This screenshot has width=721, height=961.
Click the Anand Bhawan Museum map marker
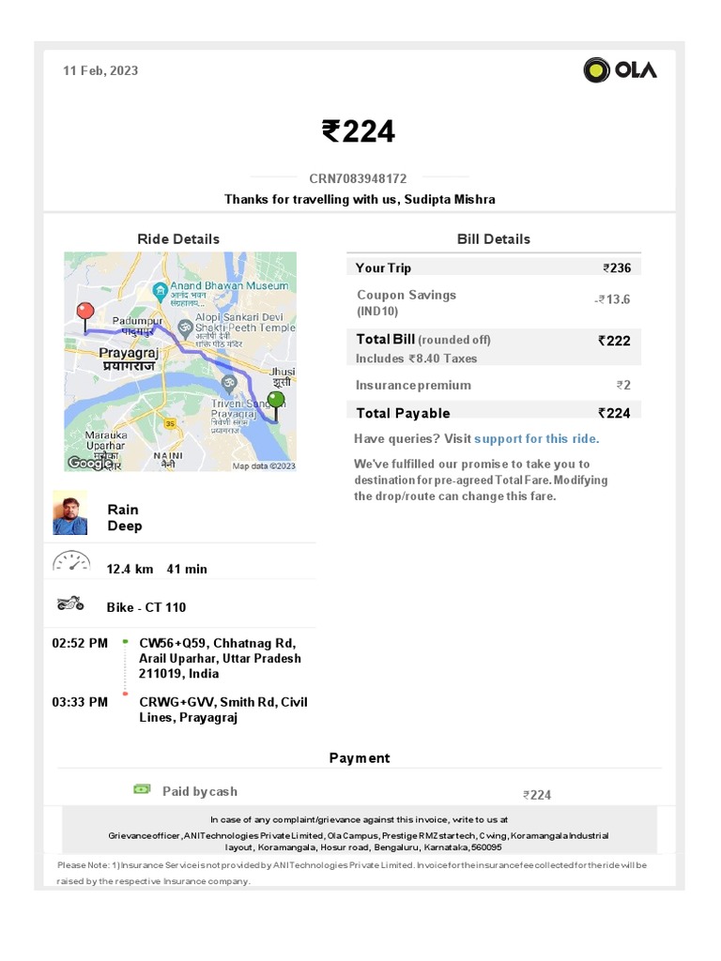[x=161, y=289]
